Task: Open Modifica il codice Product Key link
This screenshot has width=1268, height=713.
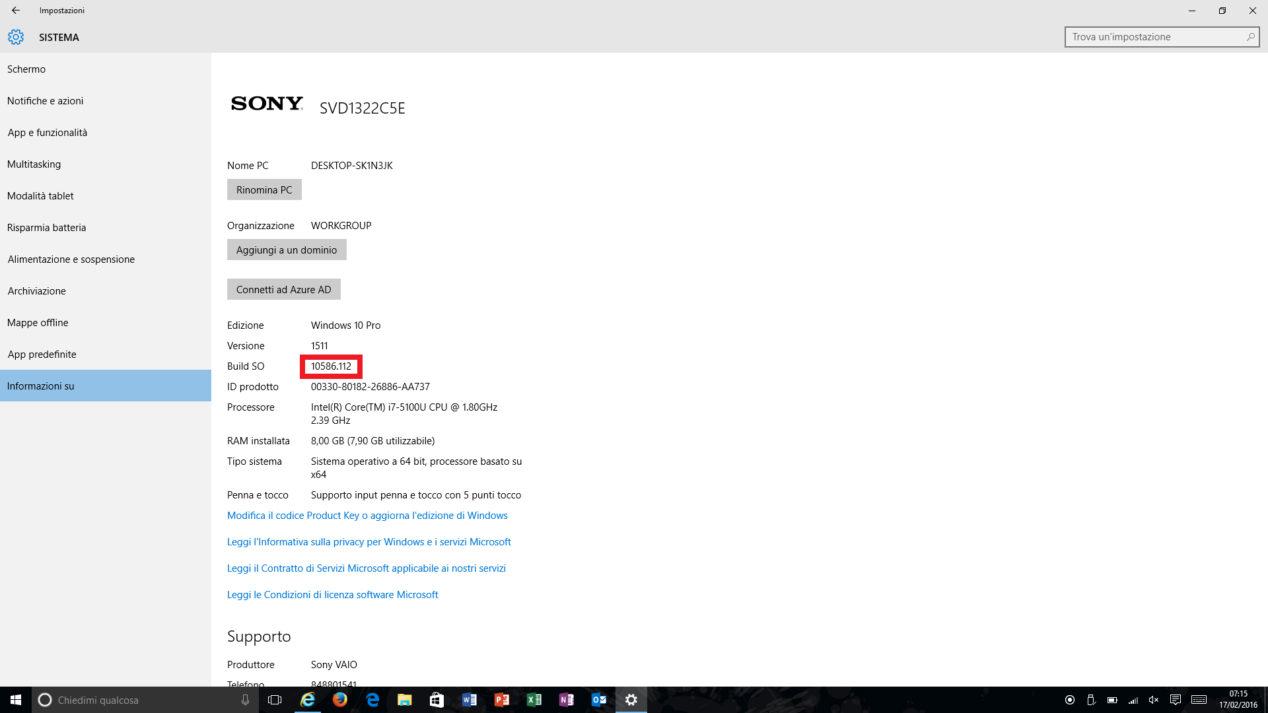Action: coord(367,516)
